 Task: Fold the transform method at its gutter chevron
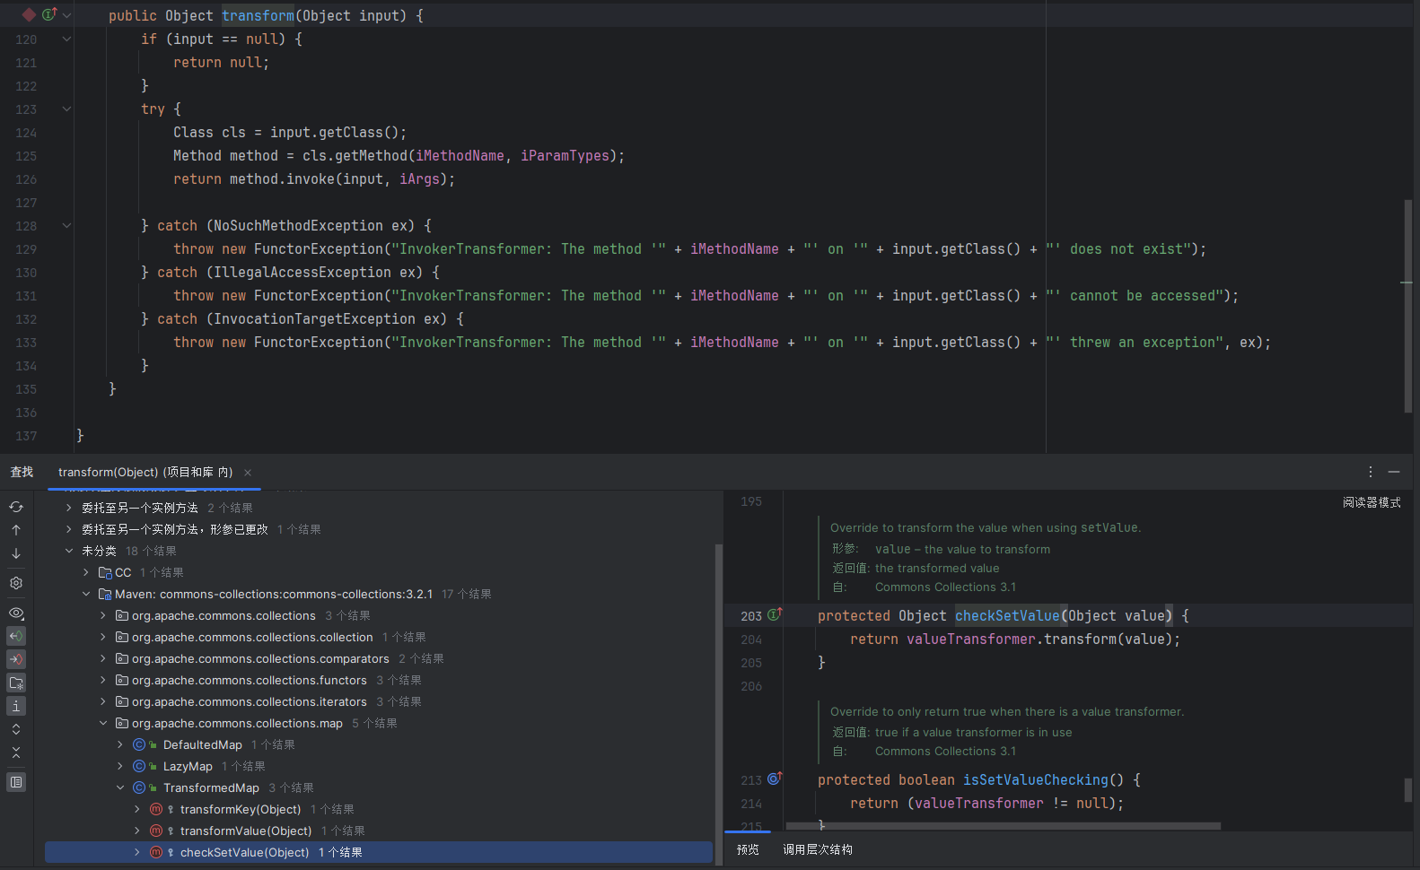[66, 15]
